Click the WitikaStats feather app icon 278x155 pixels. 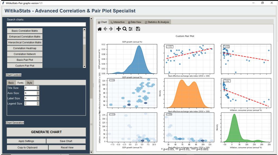point(3,3)
